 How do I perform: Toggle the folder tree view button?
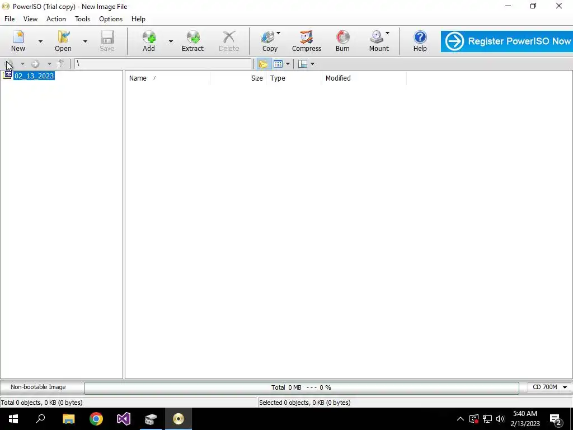[x=263, y=64]
